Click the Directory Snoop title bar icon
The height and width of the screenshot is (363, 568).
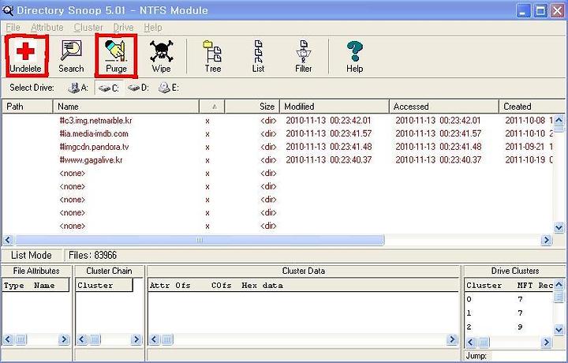pos(7,10)
